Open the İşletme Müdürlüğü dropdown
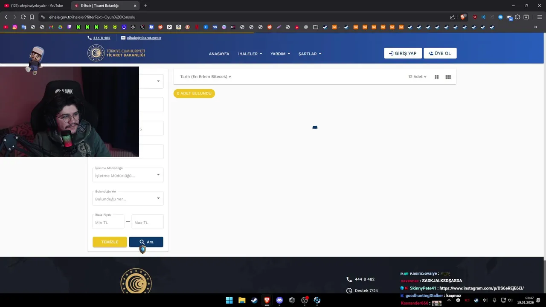This screenshot has height=307, width=546. (x=128, y=175)
